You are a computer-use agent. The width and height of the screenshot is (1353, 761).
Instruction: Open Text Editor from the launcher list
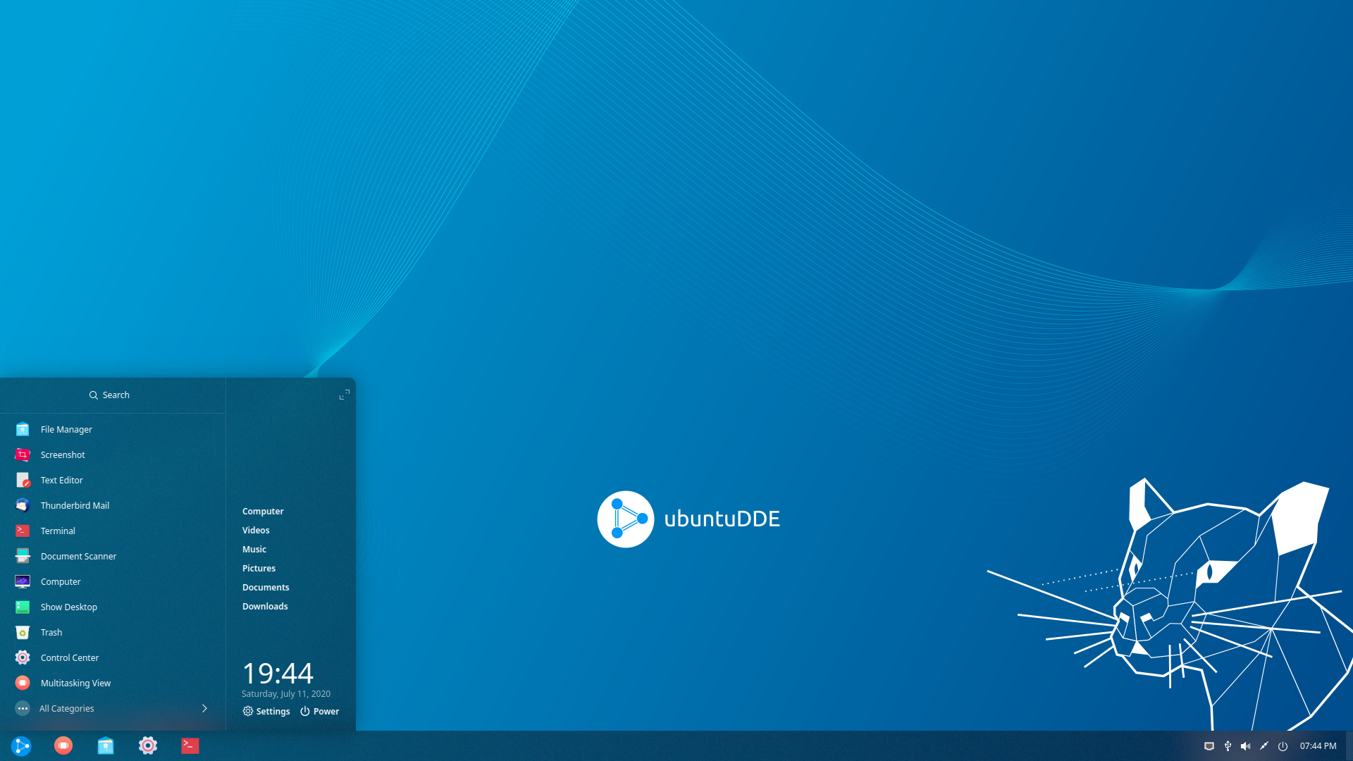pyautogui.click(x=113, y=480)
